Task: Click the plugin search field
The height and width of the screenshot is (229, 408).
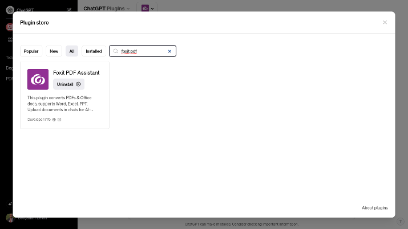Action: [x=143, y=51]
